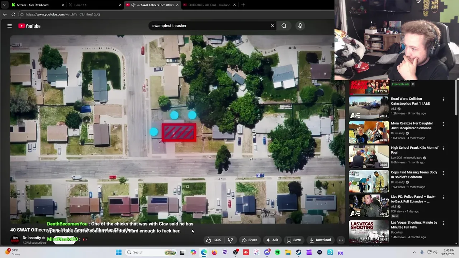Open the YouTube guide hamburger menu
The height and width of the screenshot is (258, 459).
(10, 26)
